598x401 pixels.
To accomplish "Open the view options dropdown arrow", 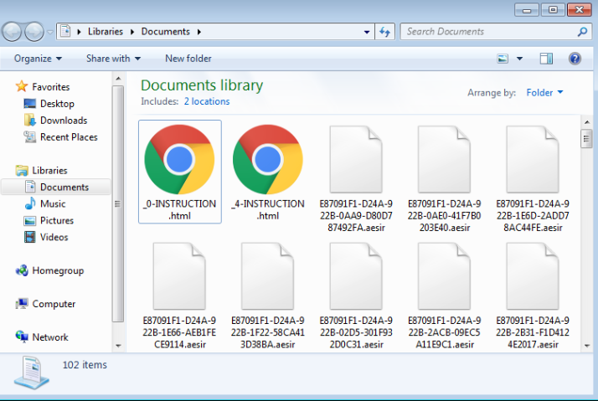I will click(x=519, y=59).
